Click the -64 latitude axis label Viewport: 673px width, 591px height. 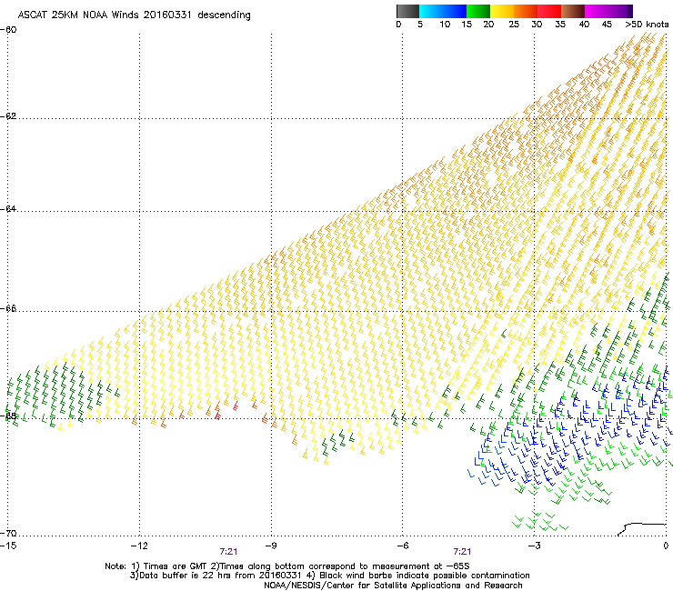(8, 209)
